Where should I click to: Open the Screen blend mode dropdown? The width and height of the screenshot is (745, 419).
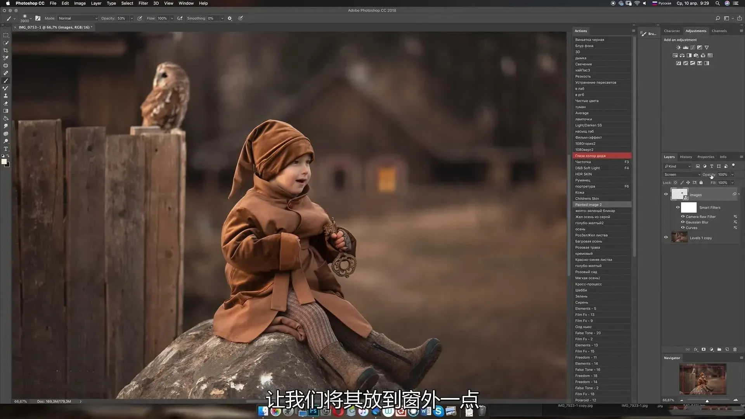[682, 175]
